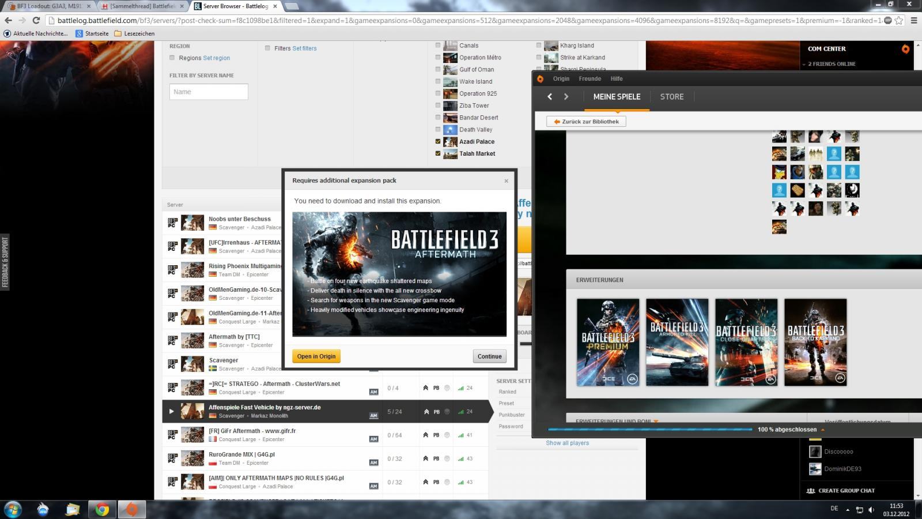Expand the download details arrow beside 100 % abgeschlossen
The width and height of the screenshot is (922, 519).
pyautogui.click(x=822, y=430)
